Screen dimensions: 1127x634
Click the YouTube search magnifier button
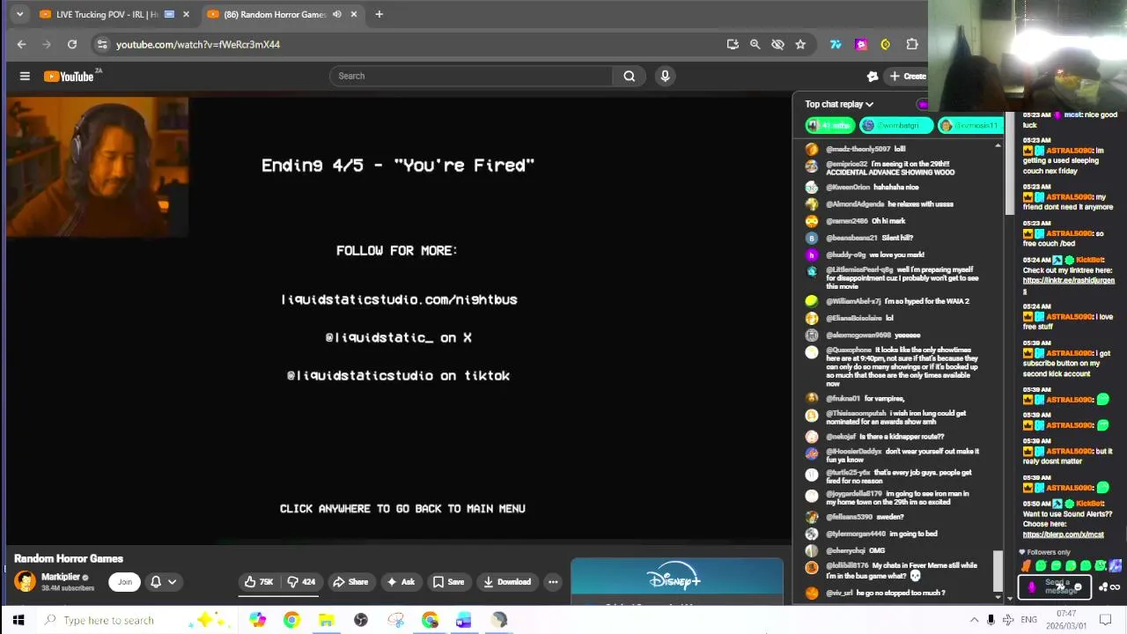click(629, 76)
